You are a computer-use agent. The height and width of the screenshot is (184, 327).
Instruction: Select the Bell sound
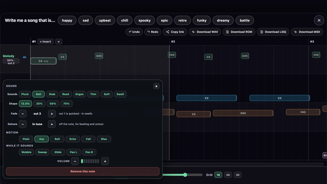point(39,94)
